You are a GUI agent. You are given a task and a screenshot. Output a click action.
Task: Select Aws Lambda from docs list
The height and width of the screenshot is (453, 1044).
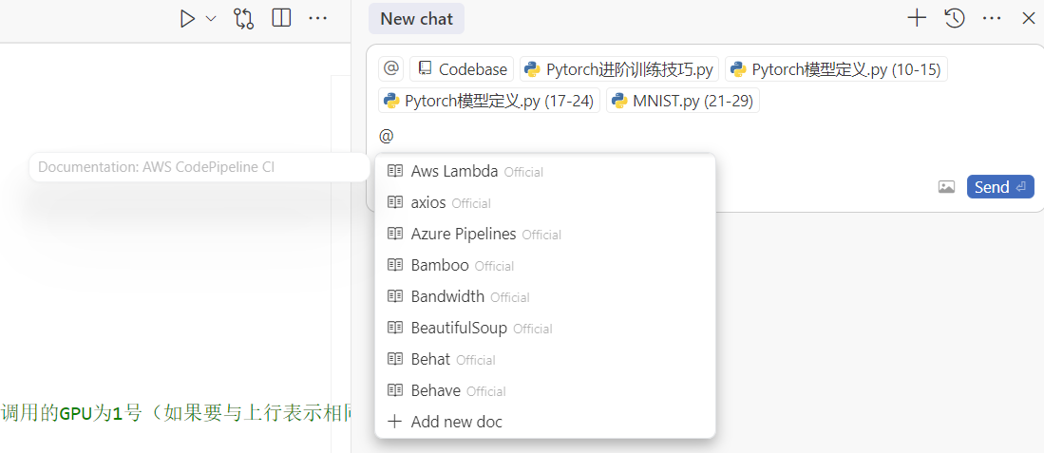pyautogui.click(x=454, y=172)
